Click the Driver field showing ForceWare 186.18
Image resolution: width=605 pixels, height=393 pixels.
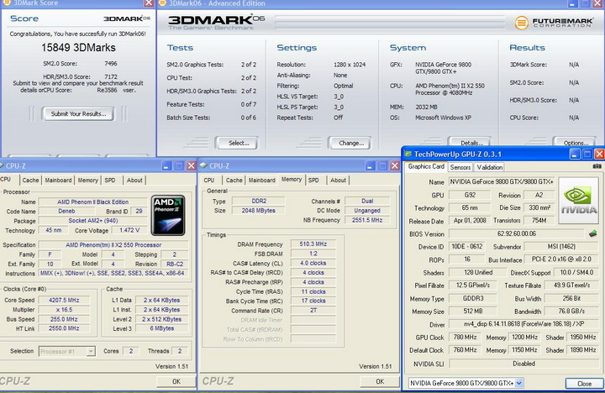tap(523, 324)
